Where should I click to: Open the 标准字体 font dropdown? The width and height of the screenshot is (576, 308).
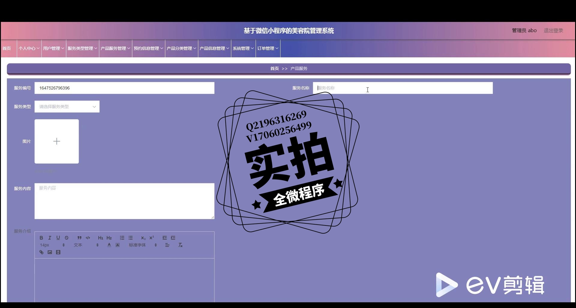click(143, 245)
